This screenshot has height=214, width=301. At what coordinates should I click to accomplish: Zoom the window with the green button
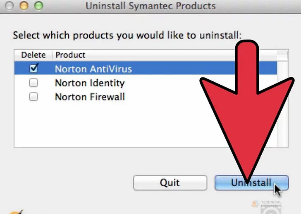coord(38,5)
